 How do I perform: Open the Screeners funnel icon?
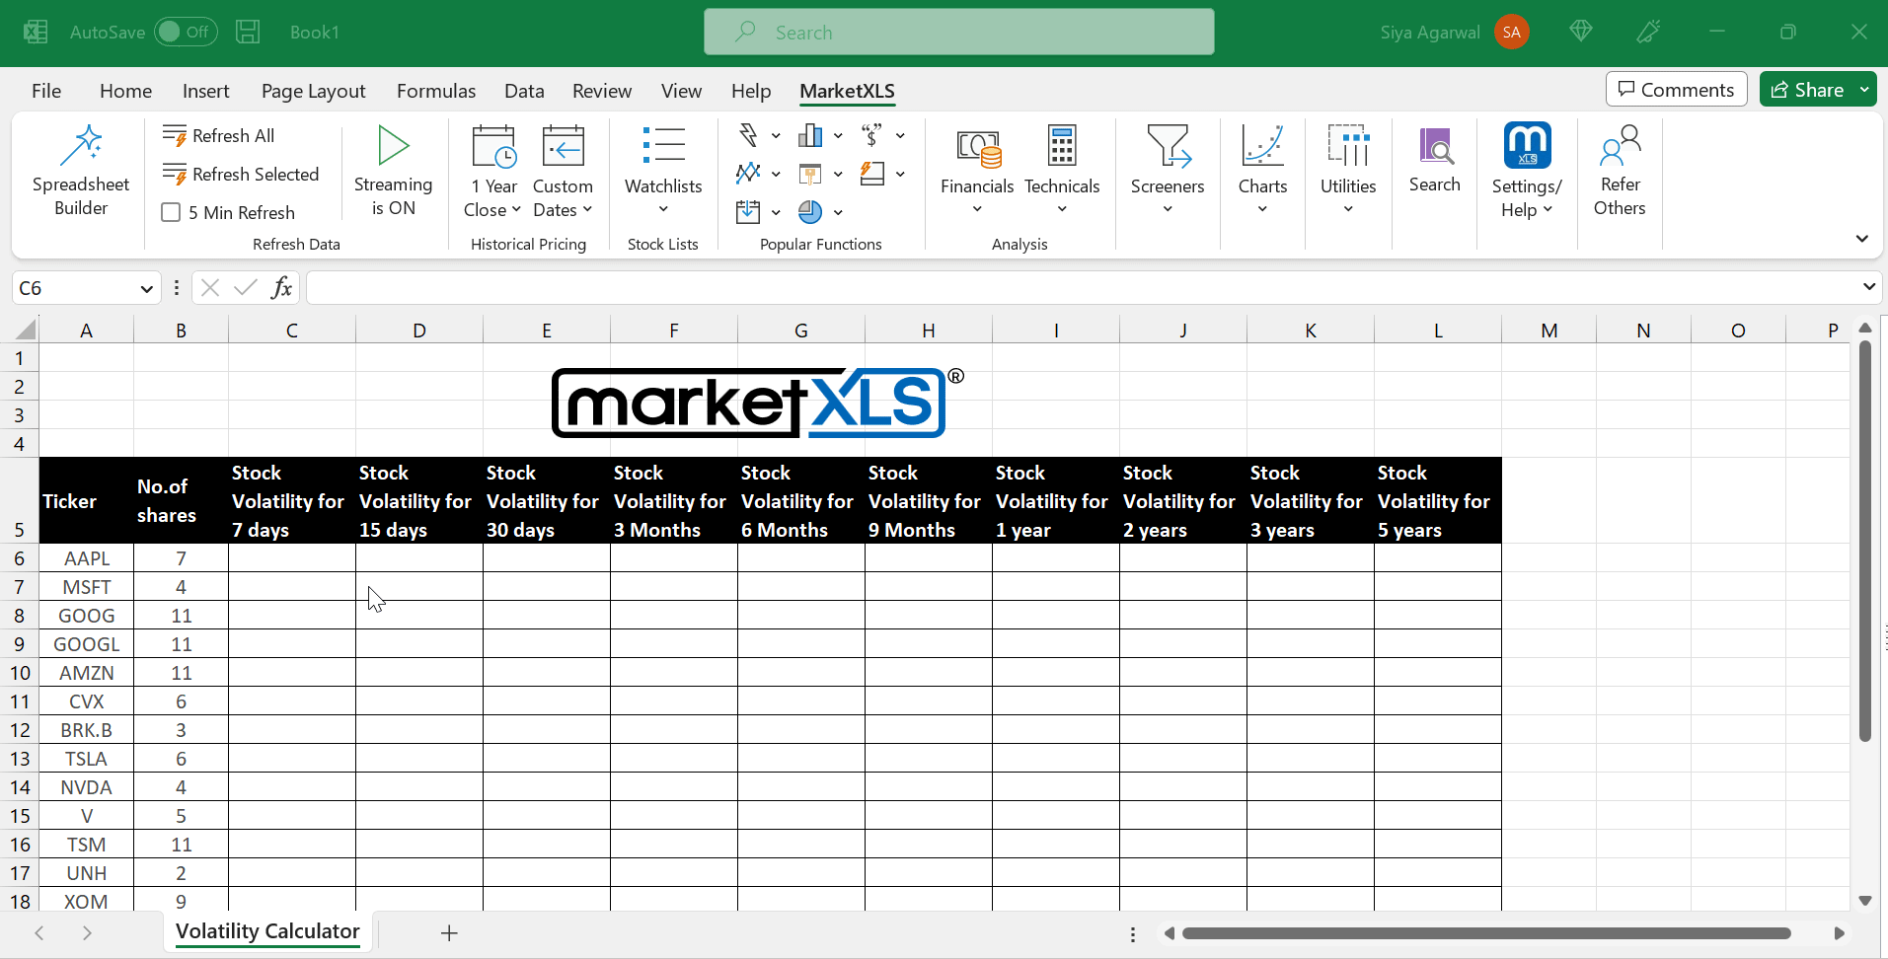tap(1167, 148)
